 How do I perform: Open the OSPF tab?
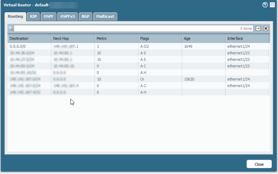(49, 16)
